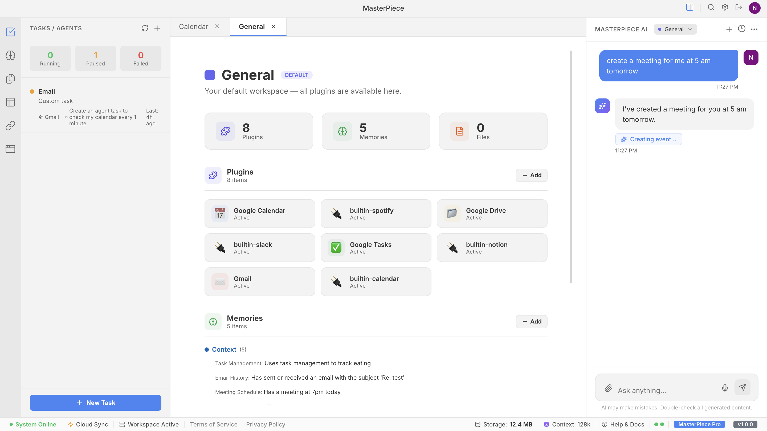Open the link connections sidebar icon
This screenshot has height=431, width=767.
10,126
